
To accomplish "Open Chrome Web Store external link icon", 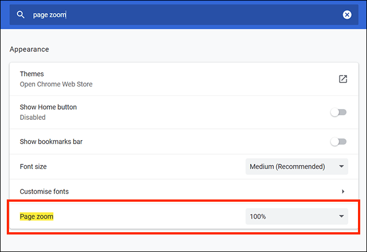I will coord(343,79).
